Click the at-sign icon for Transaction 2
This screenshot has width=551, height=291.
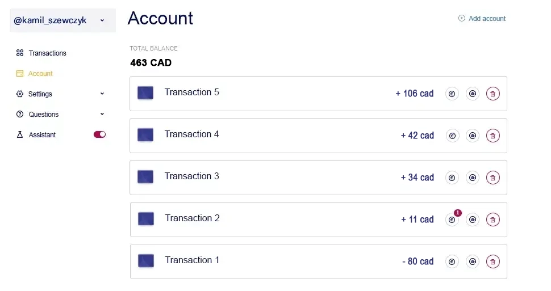click(x=472, y=220)
